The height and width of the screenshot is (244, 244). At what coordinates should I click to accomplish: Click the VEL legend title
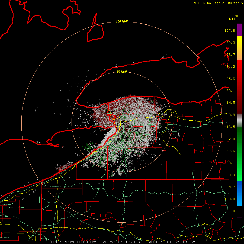238,16
